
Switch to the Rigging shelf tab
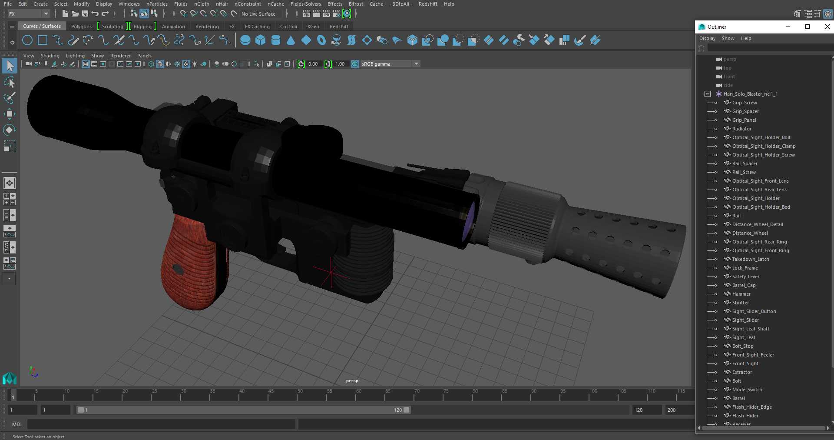pyautogui.click(x=142, y=27)
